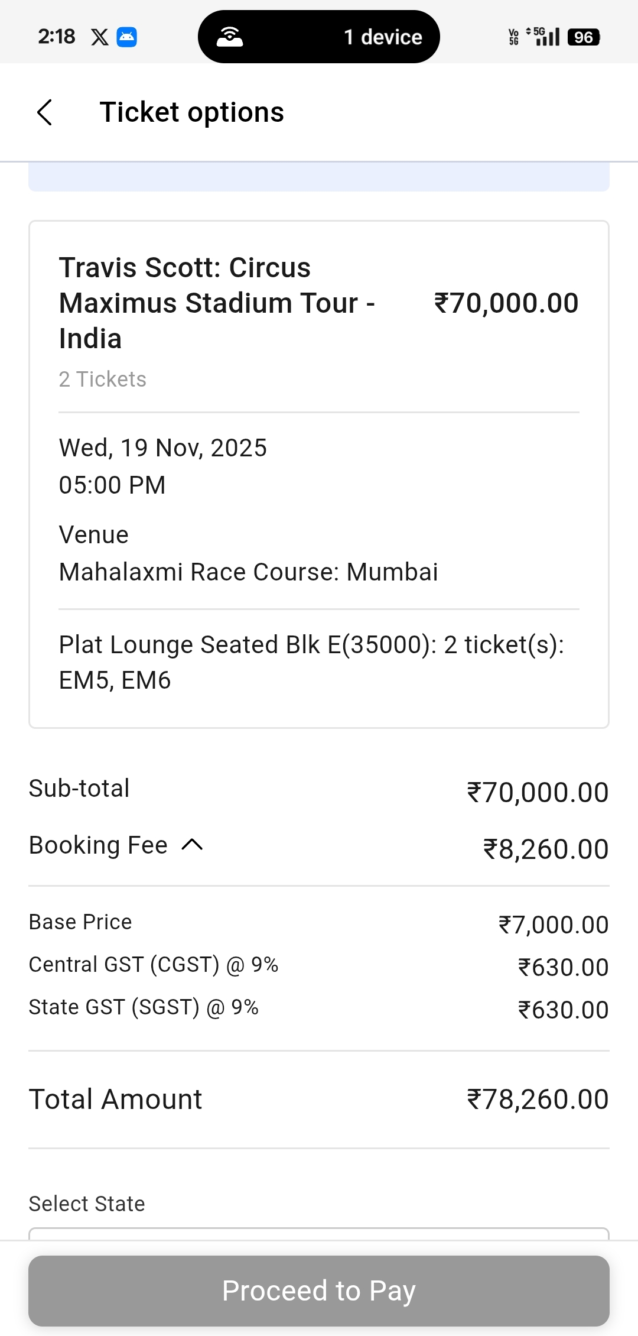
Task: Tap the status bar clock showing 2:18
Action: click(57, 37)
